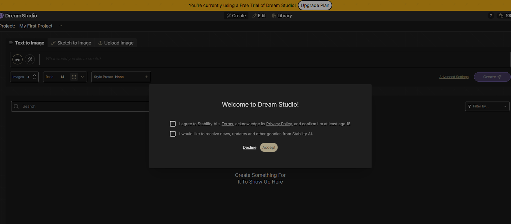Click the text wrap prompt icon
Screen dimensions: 511x224
tap(18, 60)
